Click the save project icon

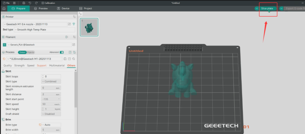(24, 3)
